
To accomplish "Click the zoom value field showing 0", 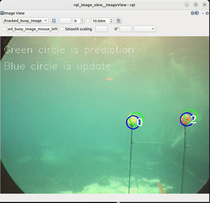I will coord(77,21).
